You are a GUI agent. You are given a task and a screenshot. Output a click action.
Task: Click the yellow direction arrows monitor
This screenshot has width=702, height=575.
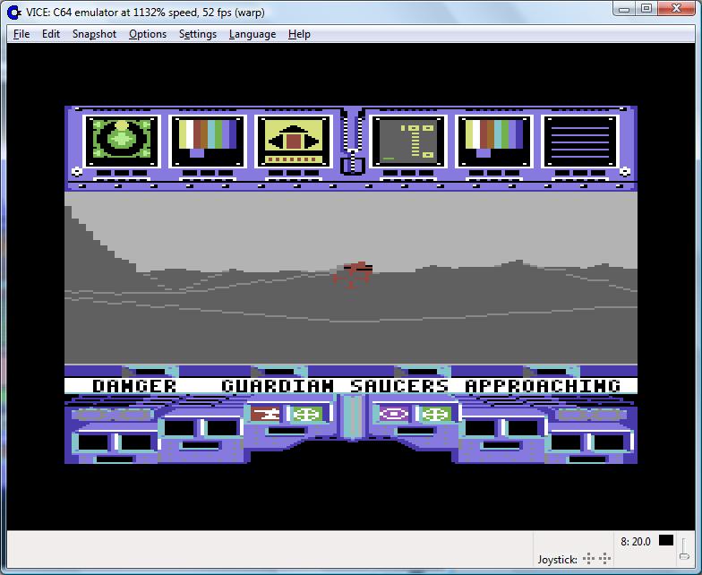294,142
